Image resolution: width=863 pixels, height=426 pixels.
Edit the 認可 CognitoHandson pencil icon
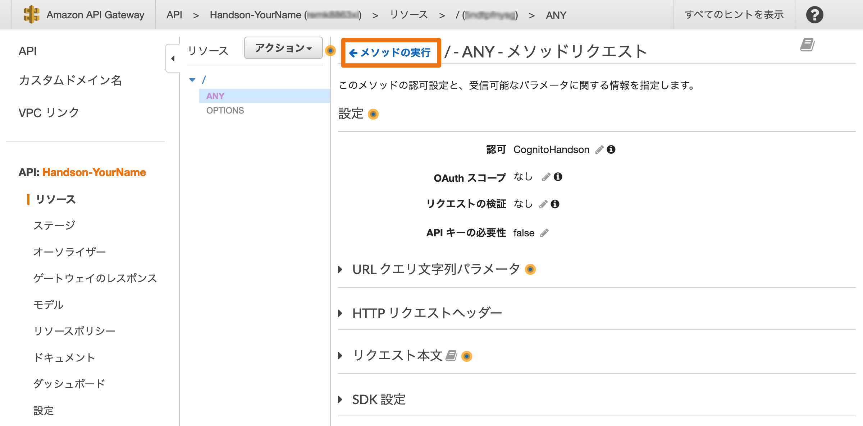coord(599,149)
